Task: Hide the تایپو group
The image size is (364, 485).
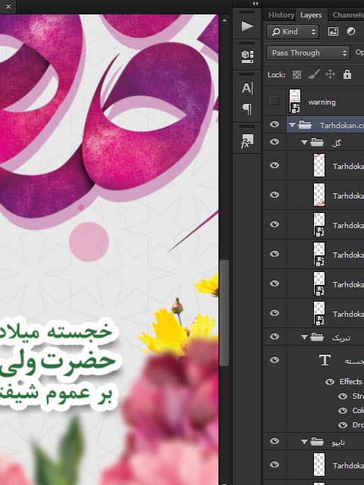Action: pos(275,441)
